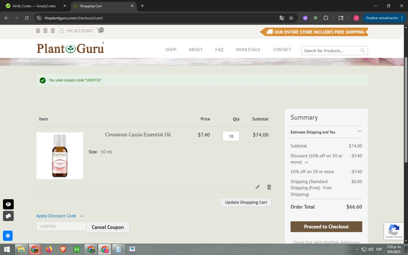Viewport: 408px width, 255px height.
Task: Open the WHOLESALE page
Action: pyautogui.click(x=248, y=49)
